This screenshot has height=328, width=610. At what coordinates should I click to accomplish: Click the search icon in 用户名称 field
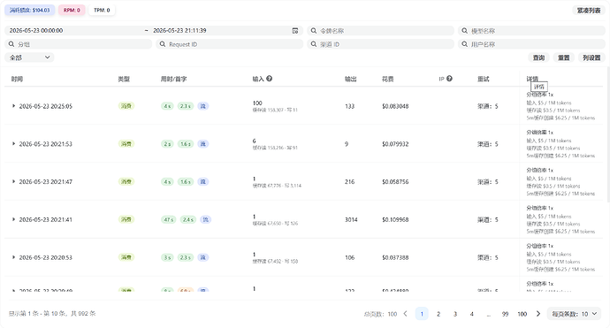point(464,44)
